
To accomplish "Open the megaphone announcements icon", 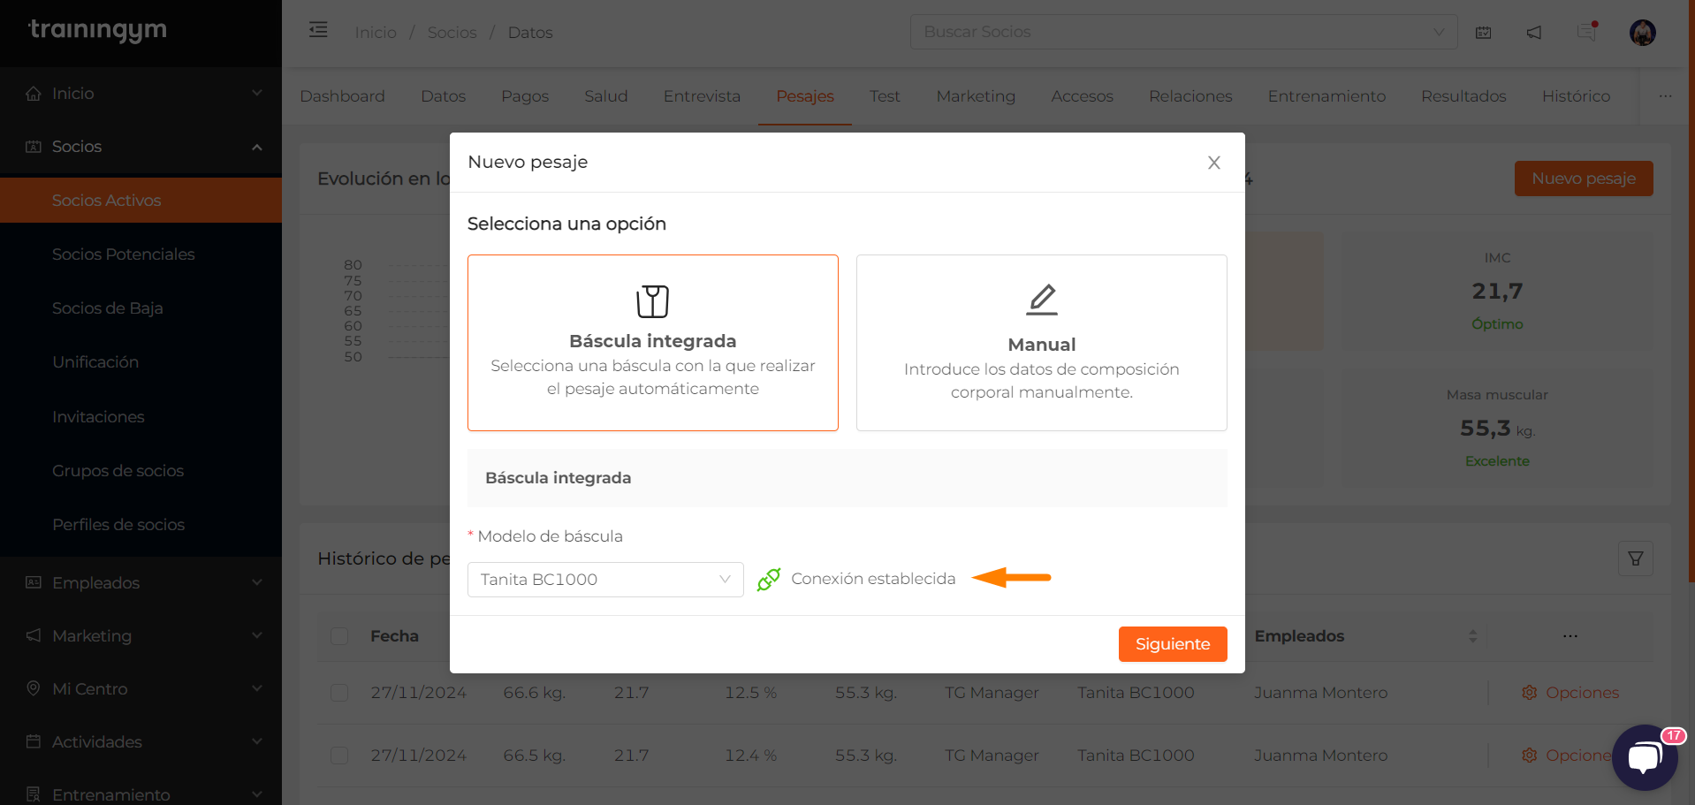I will (x=1534, y=33).
